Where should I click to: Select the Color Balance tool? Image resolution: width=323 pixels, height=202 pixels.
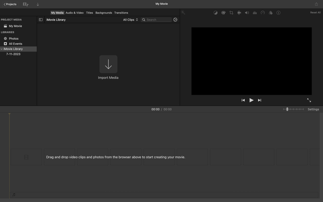(216, 12)
